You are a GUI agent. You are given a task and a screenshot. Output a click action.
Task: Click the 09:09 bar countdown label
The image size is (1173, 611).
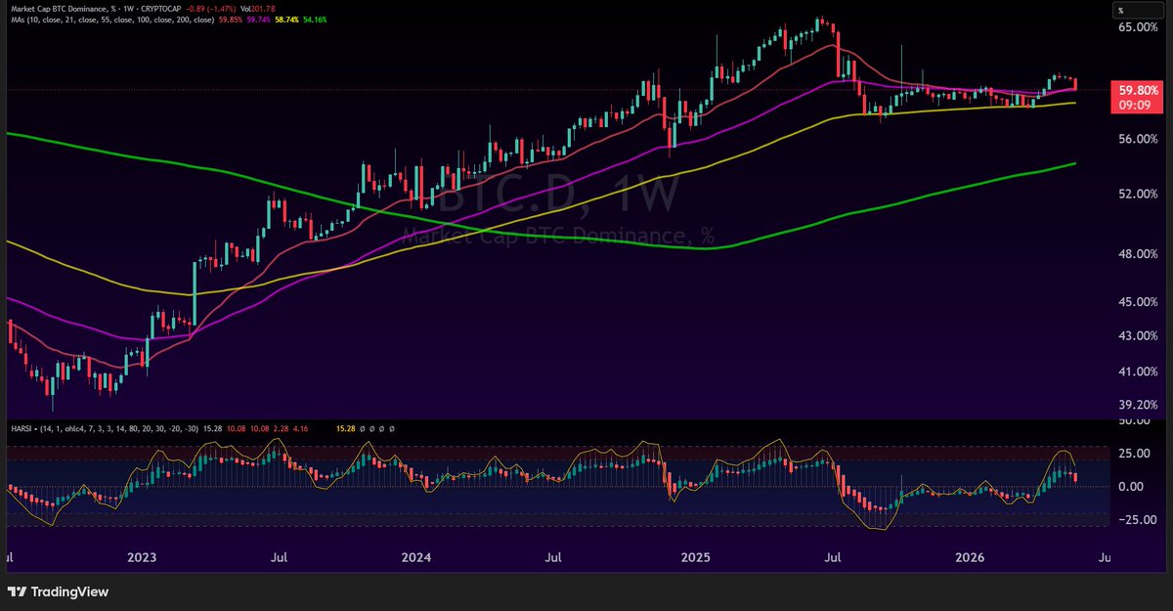point(1135,103)
